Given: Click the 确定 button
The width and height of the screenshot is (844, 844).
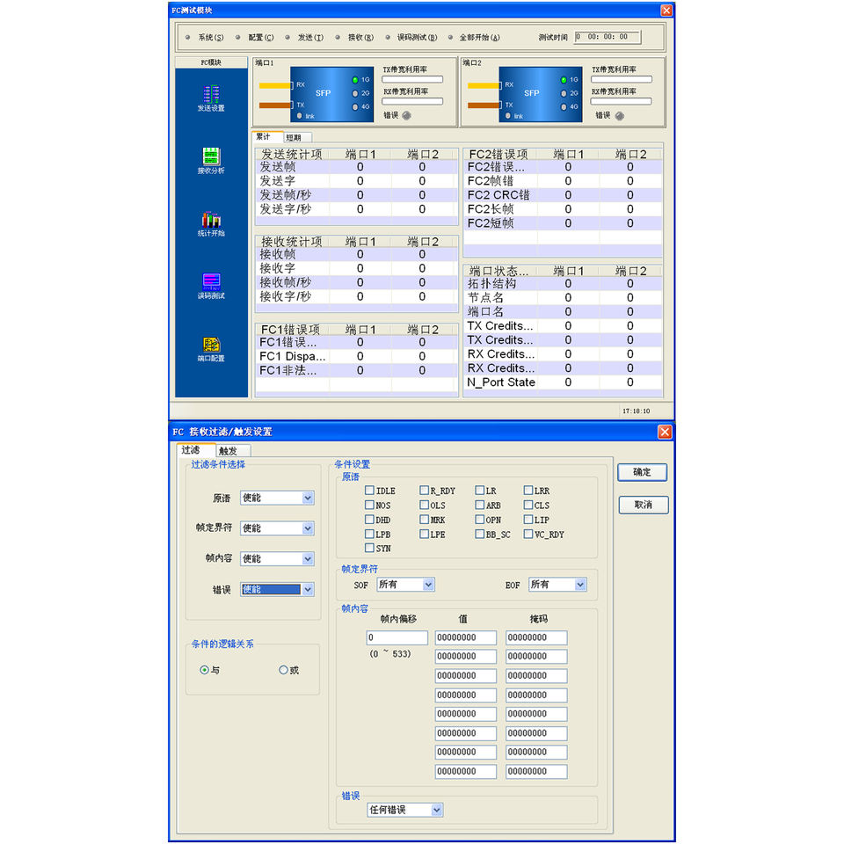Looking at the screenshot, I should [642, 472].
